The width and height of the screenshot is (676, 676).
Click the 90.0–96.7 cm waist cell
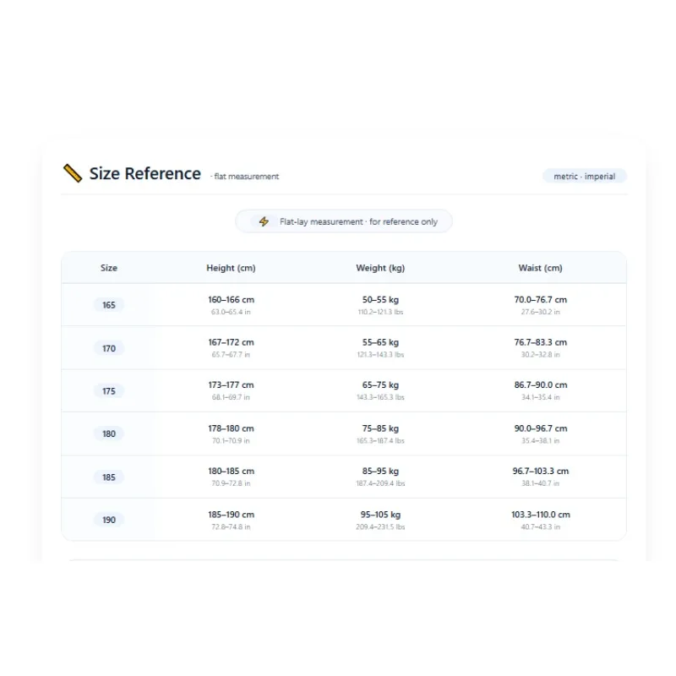click(540, 433)
